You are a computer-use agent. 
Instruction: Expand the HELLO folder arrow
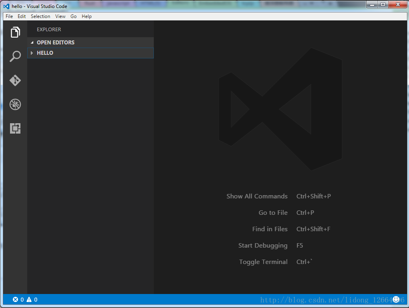coord(32,53)
